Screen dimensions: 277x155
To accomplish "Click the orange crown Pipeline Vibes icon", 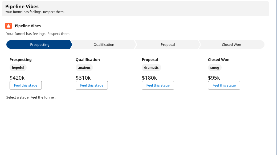I will [x=9, y=26].
